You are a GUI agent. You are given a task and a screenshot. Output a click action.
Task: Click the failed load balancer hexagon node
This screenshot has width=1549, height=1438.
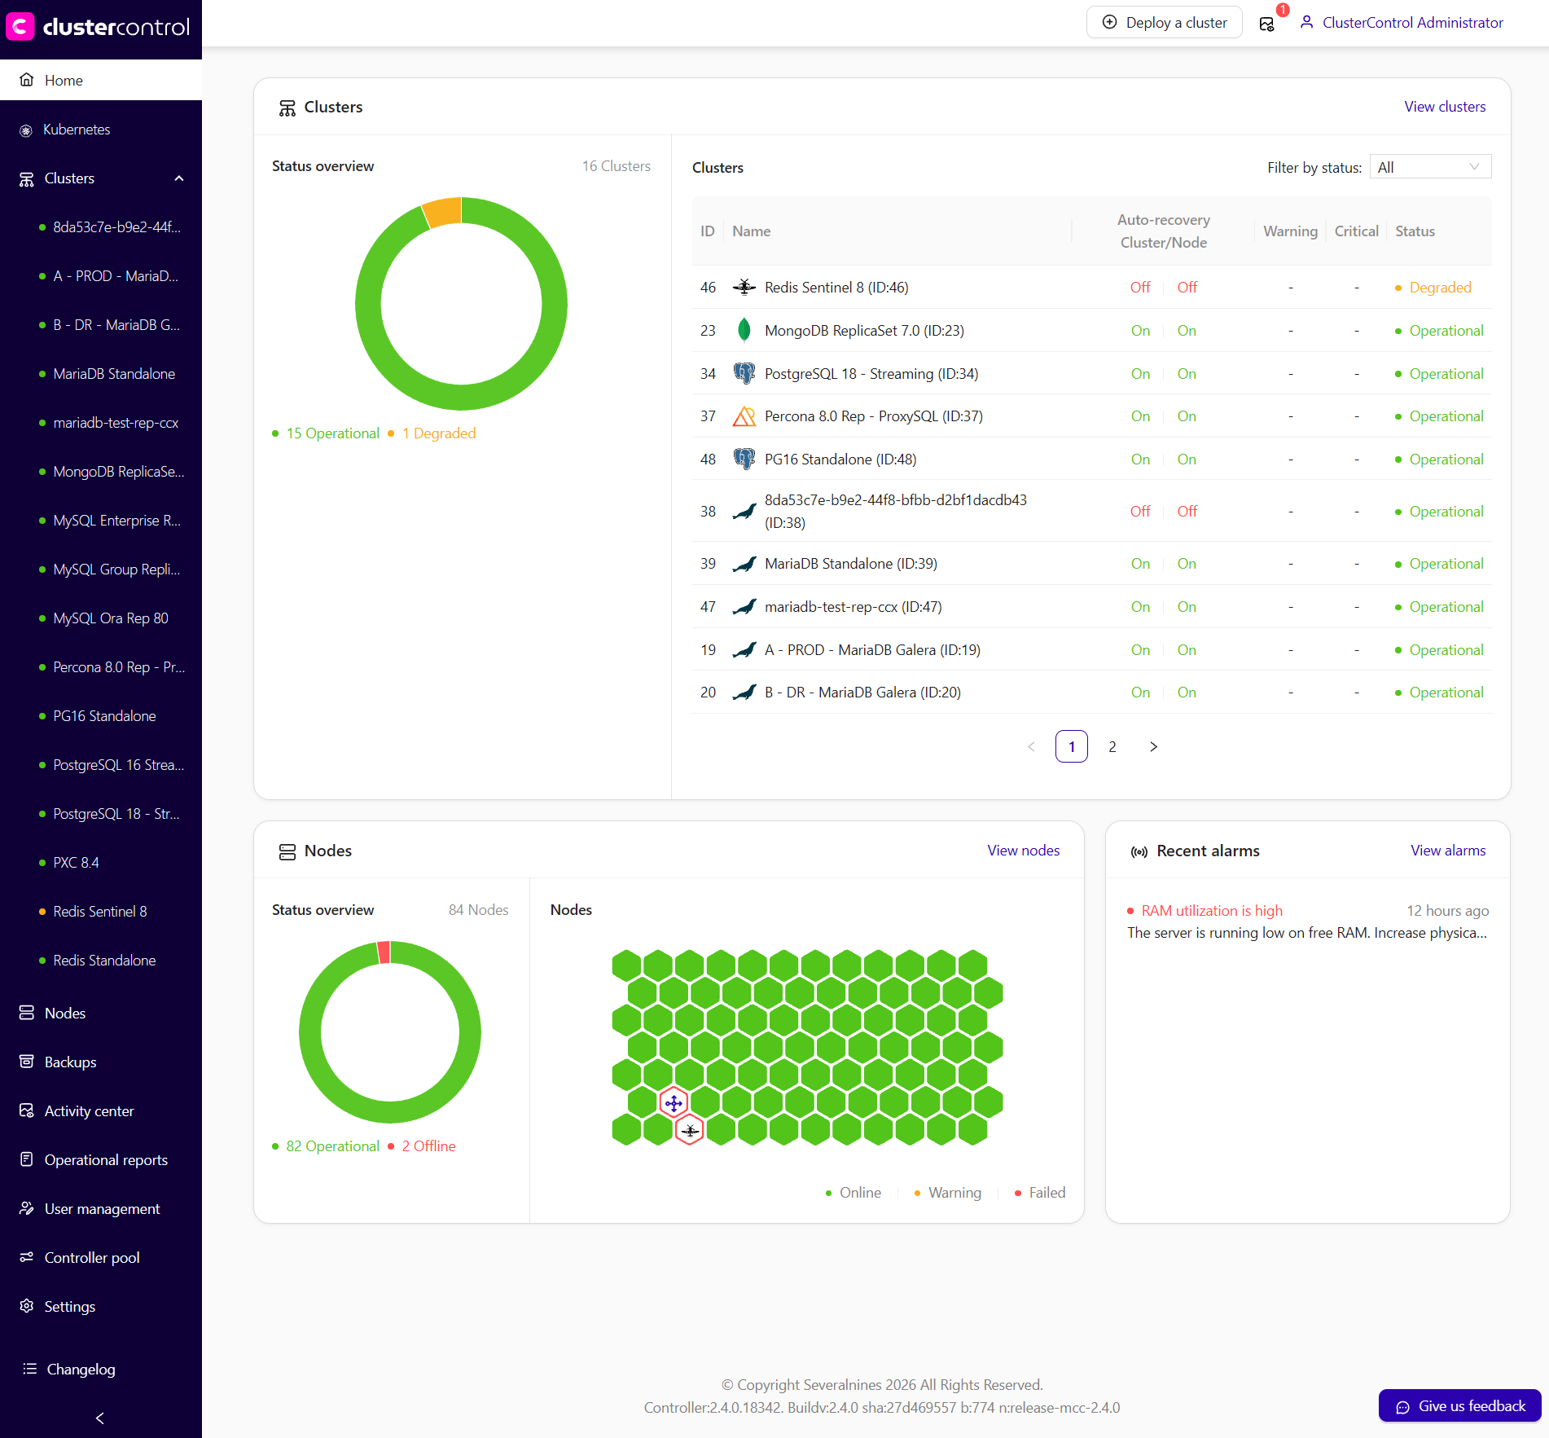click(674, 1103)
